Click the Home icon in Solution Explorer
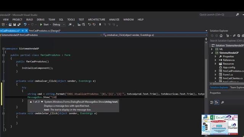Image resolution: width=244 pixels, height=137 pixels. click(221, 36)
